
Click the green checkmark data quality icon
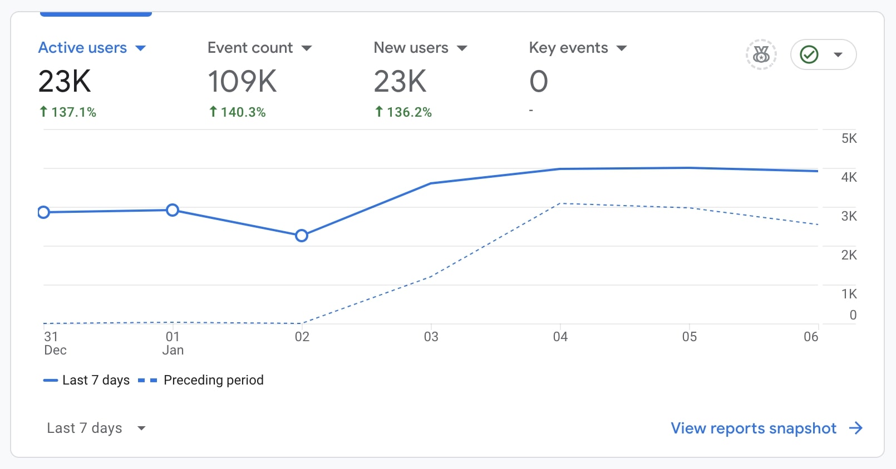809,54
